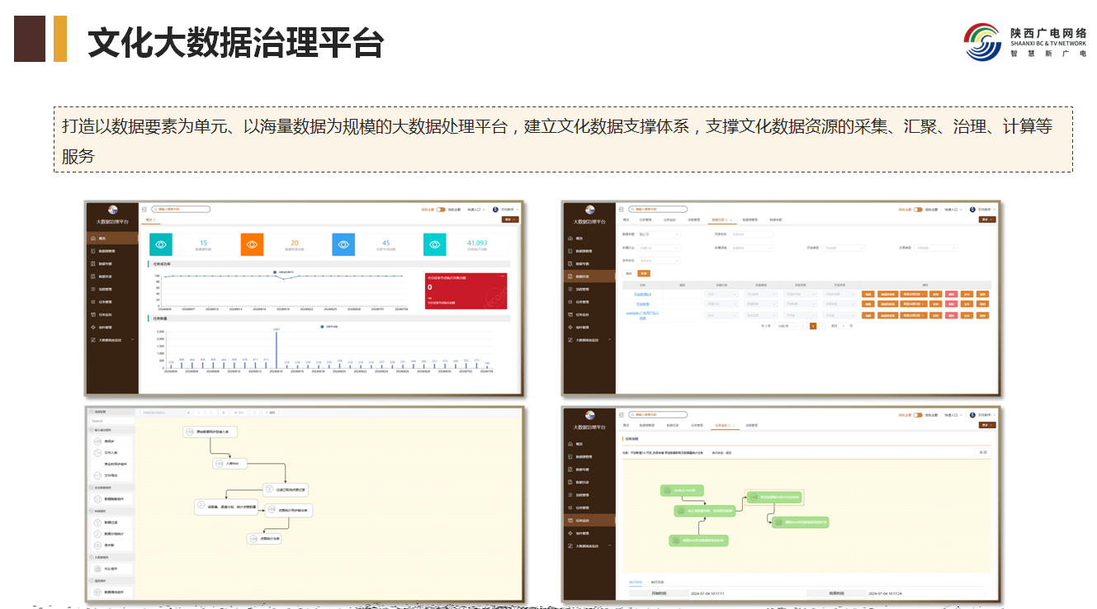Screen dimensions: 1097x609
Task: Click the search input in dashboard header
Action: 180,210
